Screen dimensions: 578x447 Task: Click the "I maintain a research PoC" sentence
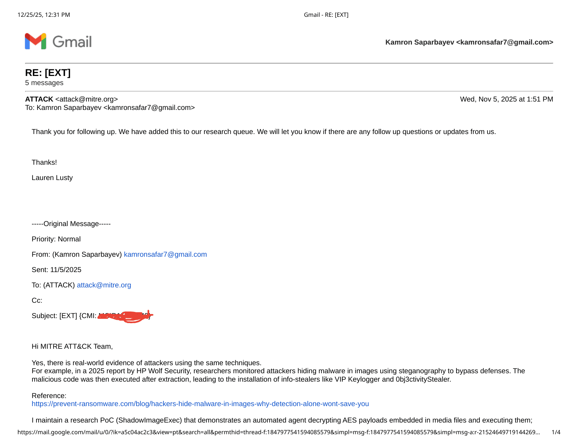(282, 420)
